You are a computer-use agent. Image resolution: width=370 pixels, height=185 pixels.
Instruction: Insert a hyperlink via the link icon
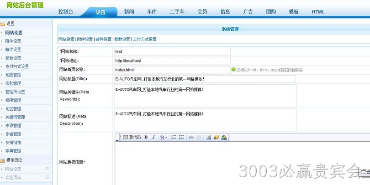[x=191, y=137]
